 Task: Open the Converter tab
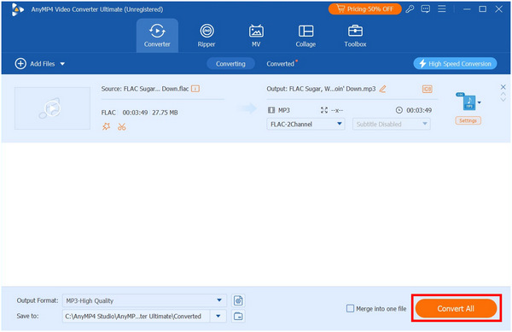tap(157, 36)
